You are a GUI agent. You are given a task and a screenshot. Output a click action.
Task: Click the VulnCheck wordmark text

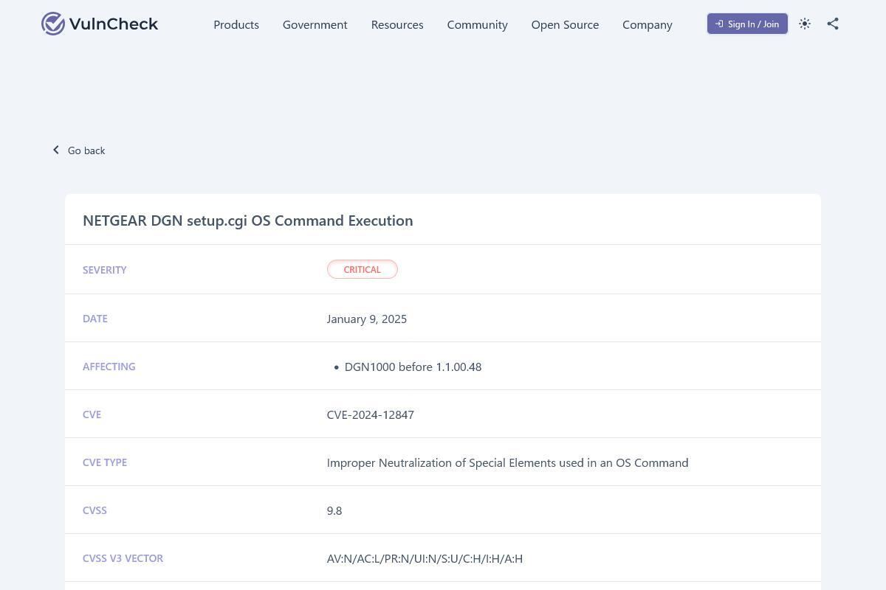click(x=114, y=24)
